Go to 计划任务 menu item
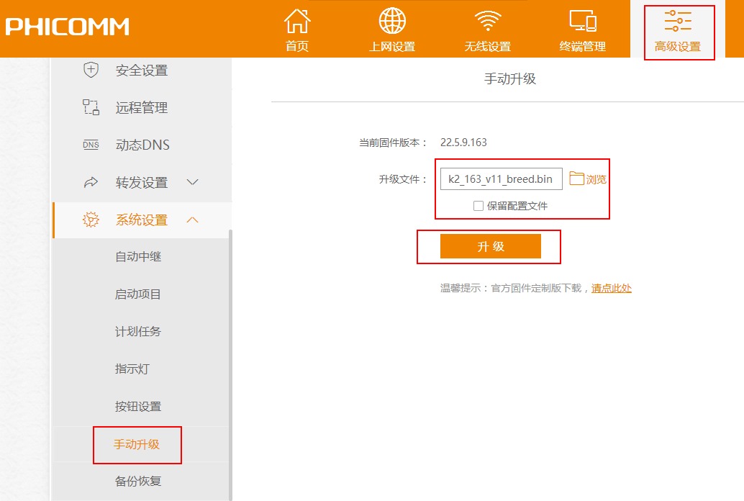The height and width of the screenshot is (501, 744). 138,332
